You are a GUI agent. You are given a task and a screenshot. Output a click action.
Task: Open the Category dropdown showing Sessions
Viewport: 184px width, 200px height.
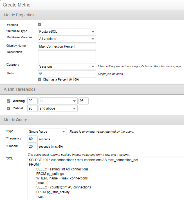(67, 66)
